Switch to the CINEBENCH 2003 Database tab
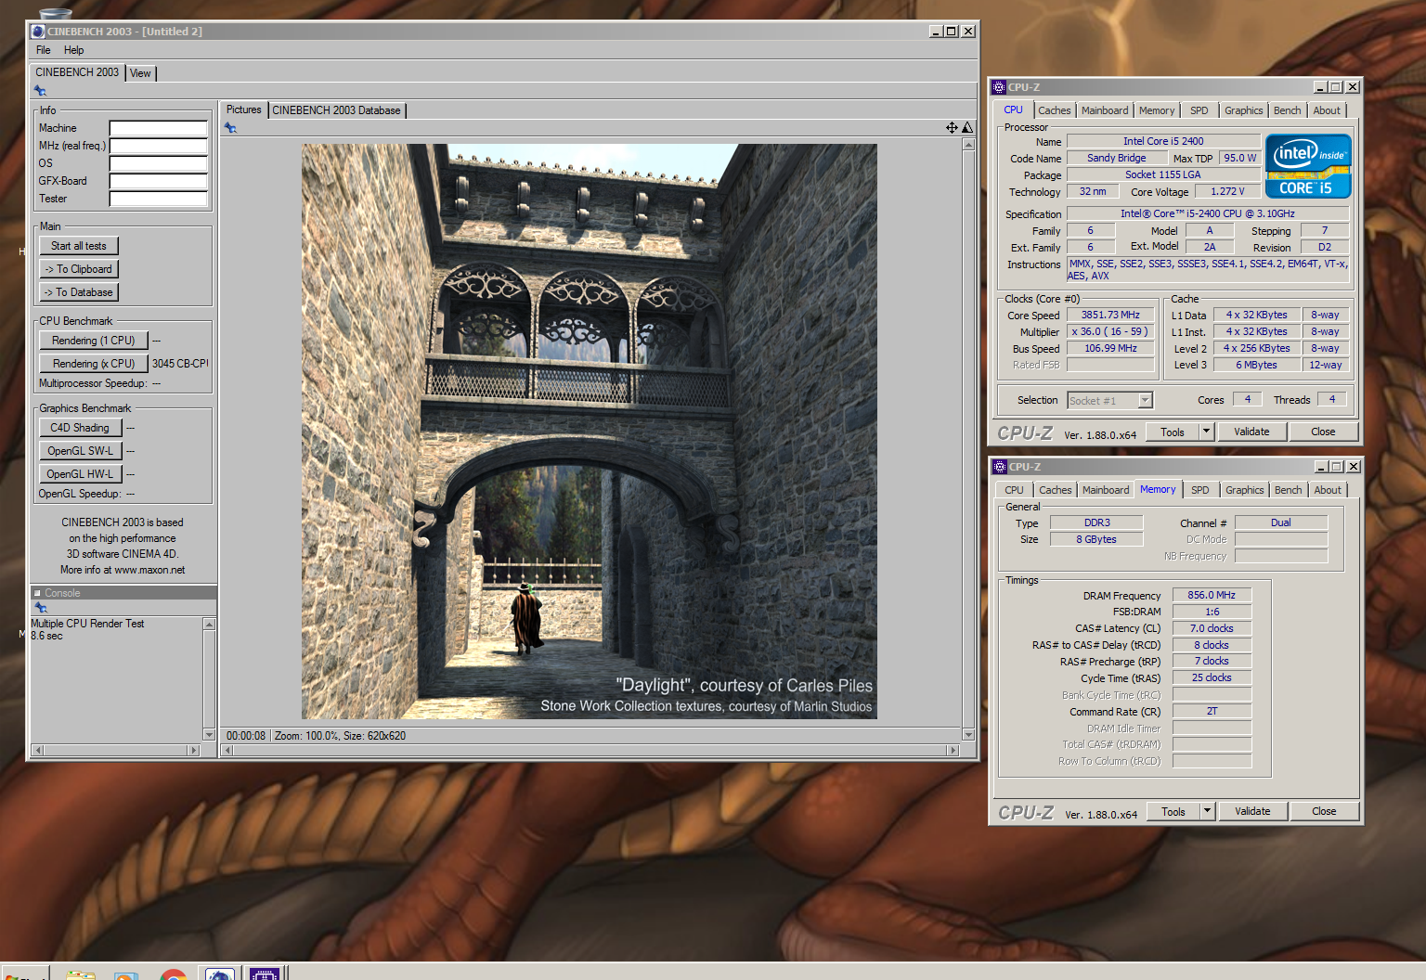Screen dimensions: 1426x980 click(336, 110)
